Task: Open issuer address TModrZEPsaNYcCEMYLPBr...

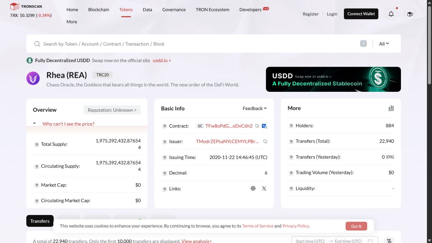Action: [227, 141]
